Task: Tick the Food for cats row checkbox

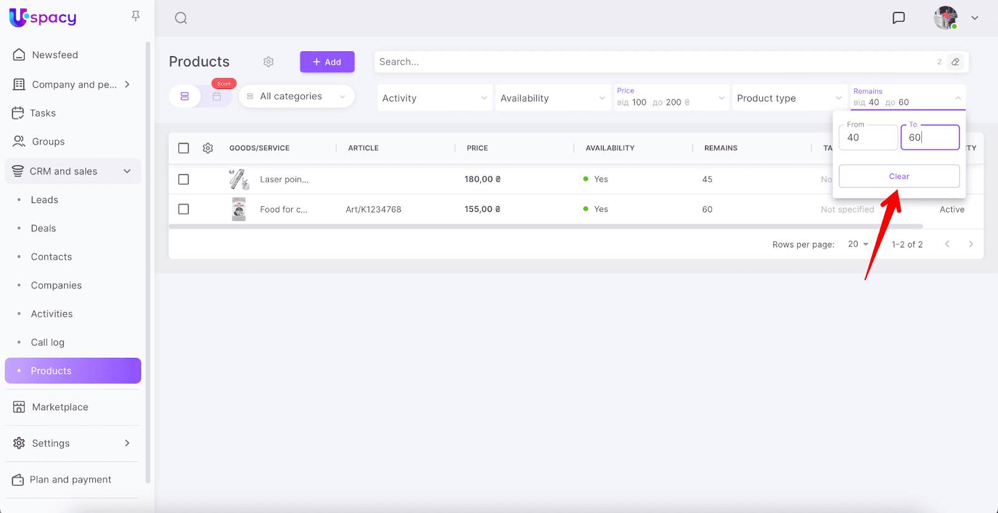Action: [x=183, y=209]
